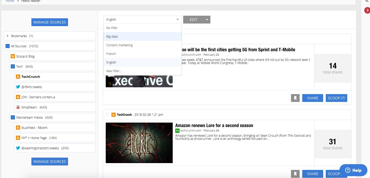Select English in the open filter list
The width and height of the screenshot is (370, 178).
click(143, 62)
